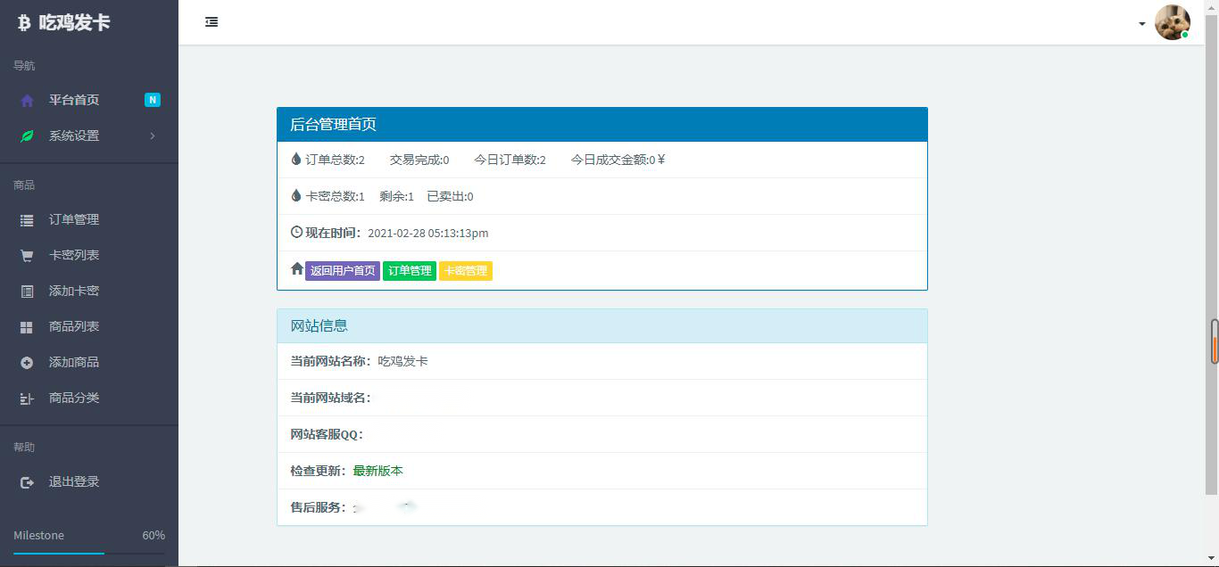Viewport: 1219px width, 567px height.
Task: Toggle the sidebar with the hamburger icon
Action: 211,22
